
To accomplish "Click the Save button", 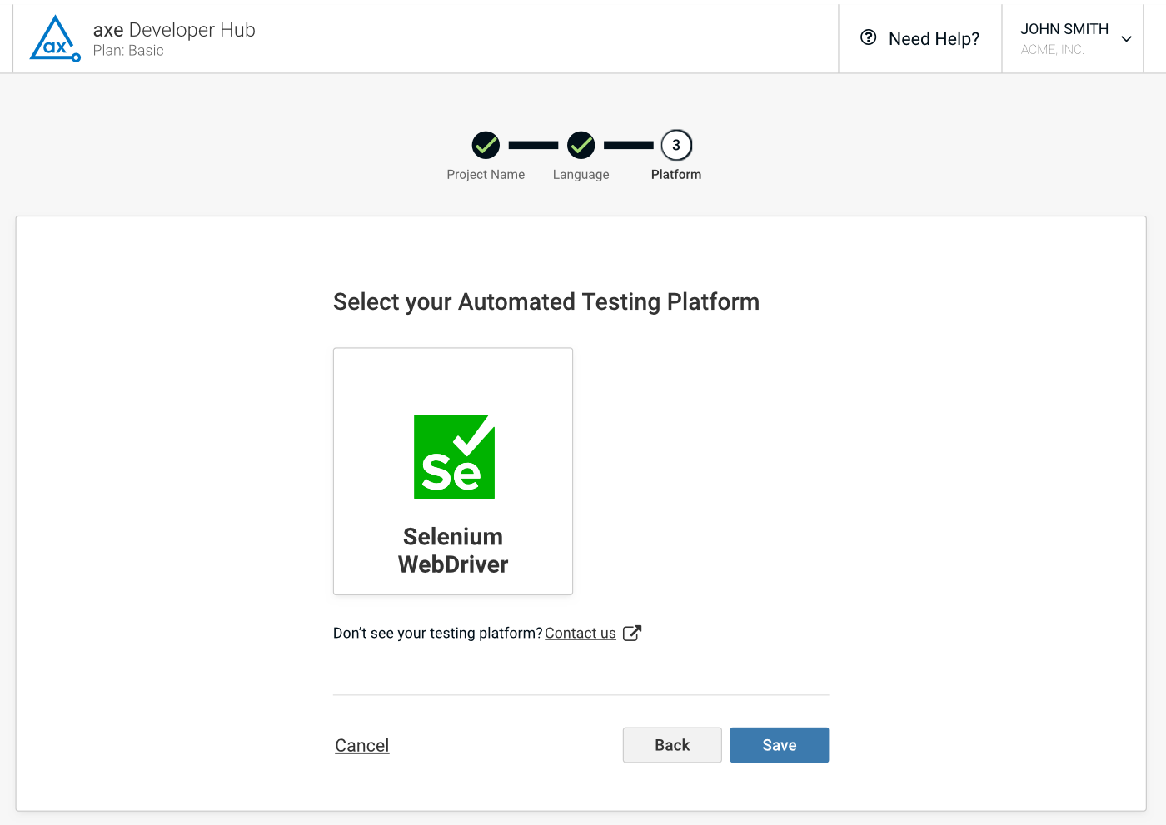I will coord(779,744).
